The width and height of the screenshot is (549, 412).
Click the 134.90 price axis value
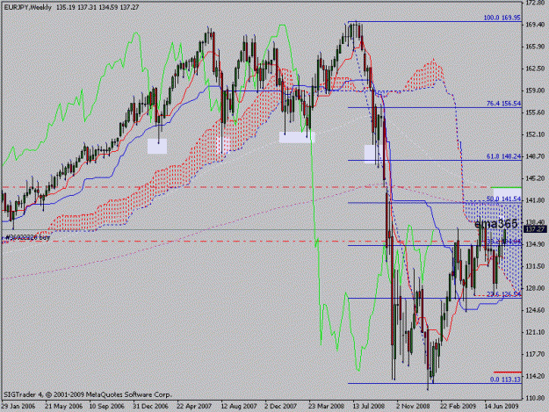(x=535, y=244)
